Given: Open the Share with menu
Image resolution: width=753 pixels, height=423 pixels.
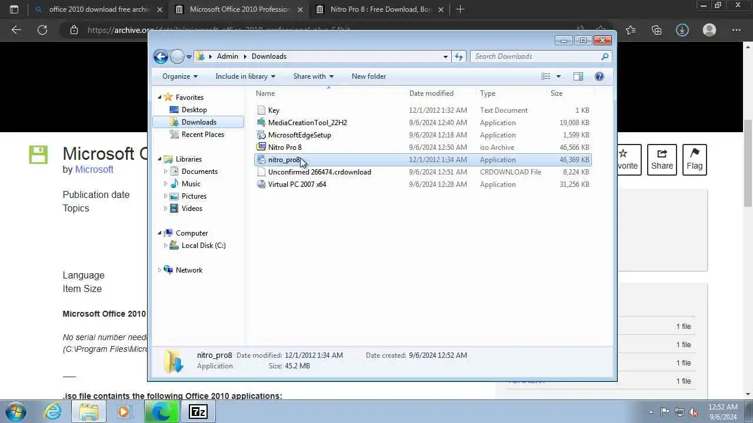Looking at the screenshot, I should tap(314, 76).
